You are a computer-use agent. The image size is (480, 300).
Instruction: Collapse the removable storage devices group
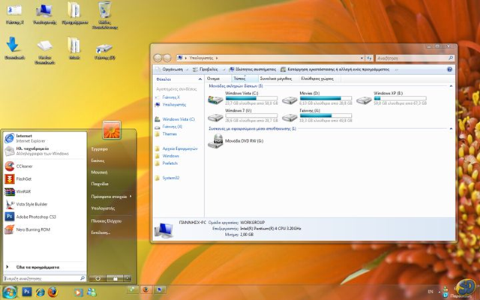(451, 128)
